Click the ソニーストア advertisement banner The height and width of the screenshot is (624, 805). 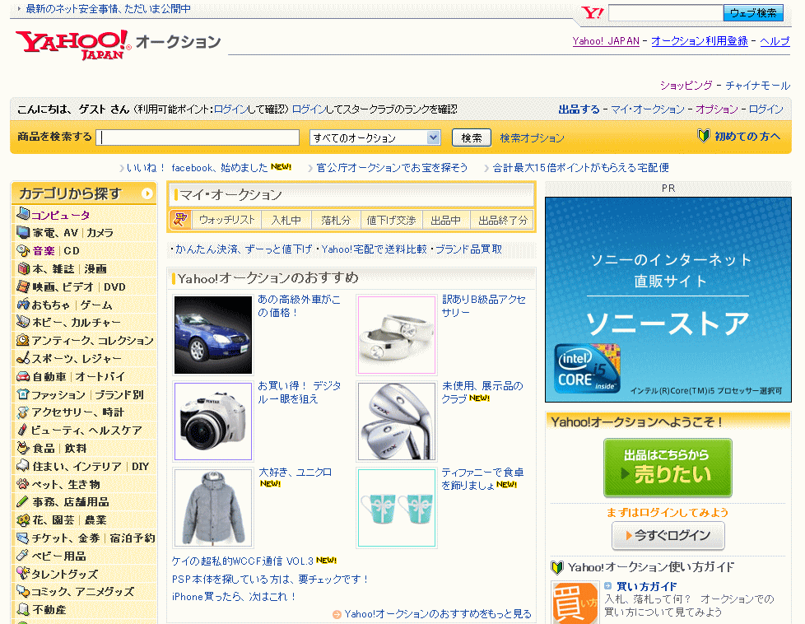(x=668, y=300)
